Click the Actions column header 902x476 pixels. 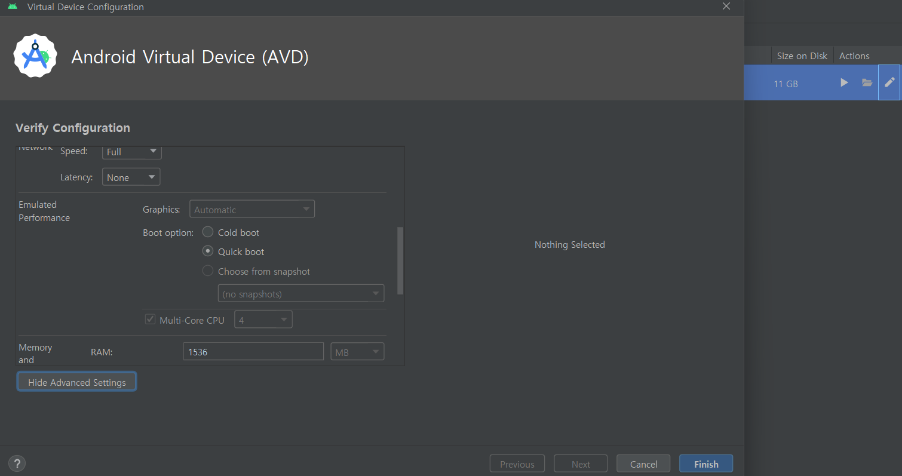pyautogui.click(x=854, y=56)
